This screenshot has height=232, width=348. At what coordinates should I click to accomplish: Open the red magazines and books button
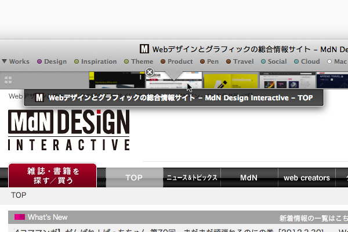(53, 176)
